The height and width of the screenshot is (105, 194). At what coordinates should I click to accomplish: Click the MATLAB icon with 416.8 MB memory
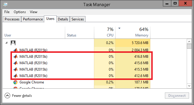(15, 57)
